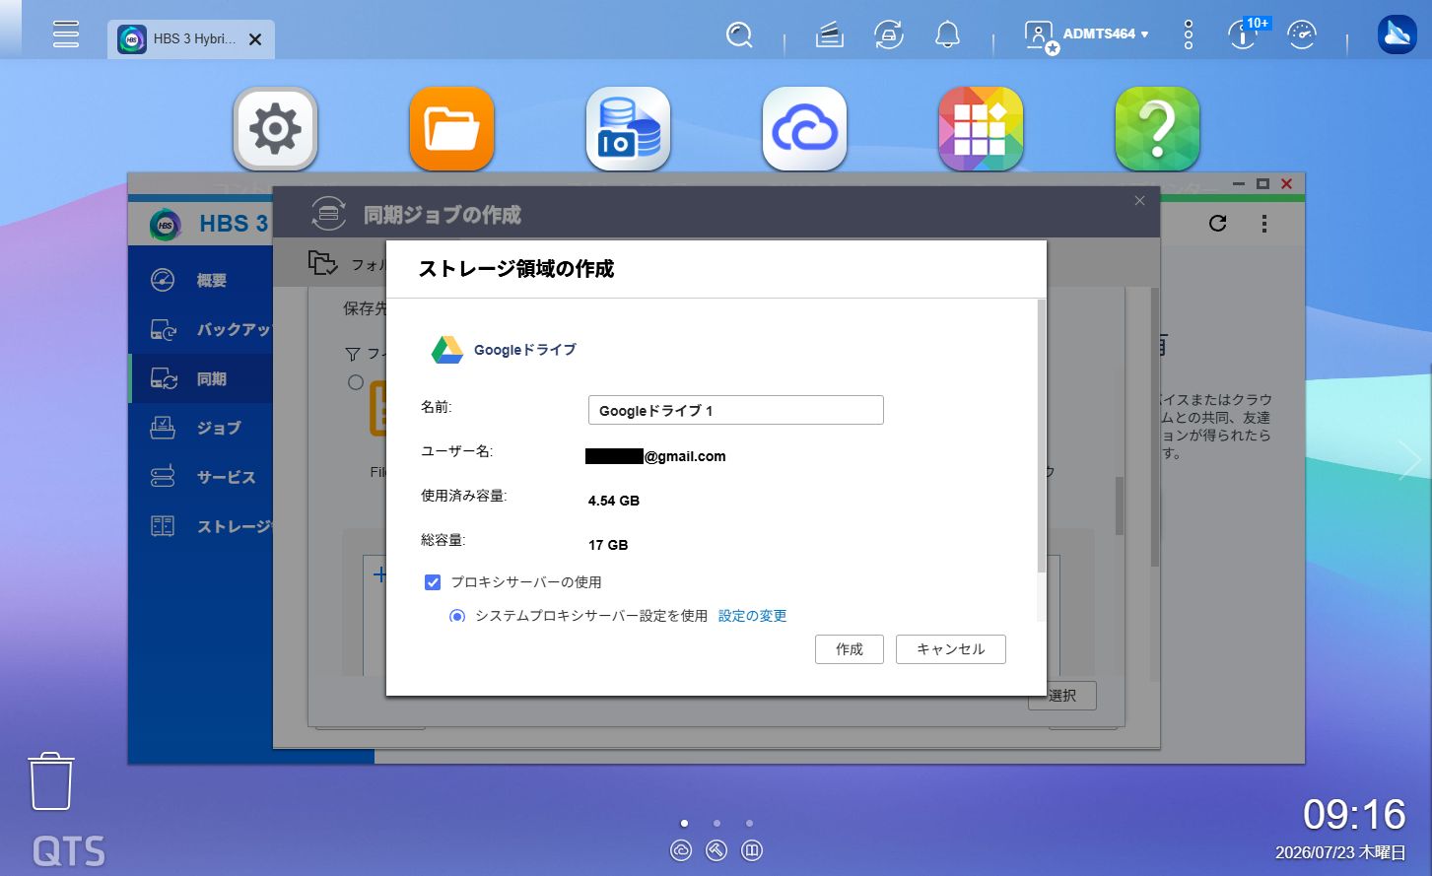Open the notifications bell icon
This screenshot has width=1432, height=876.
click(947, 35)
